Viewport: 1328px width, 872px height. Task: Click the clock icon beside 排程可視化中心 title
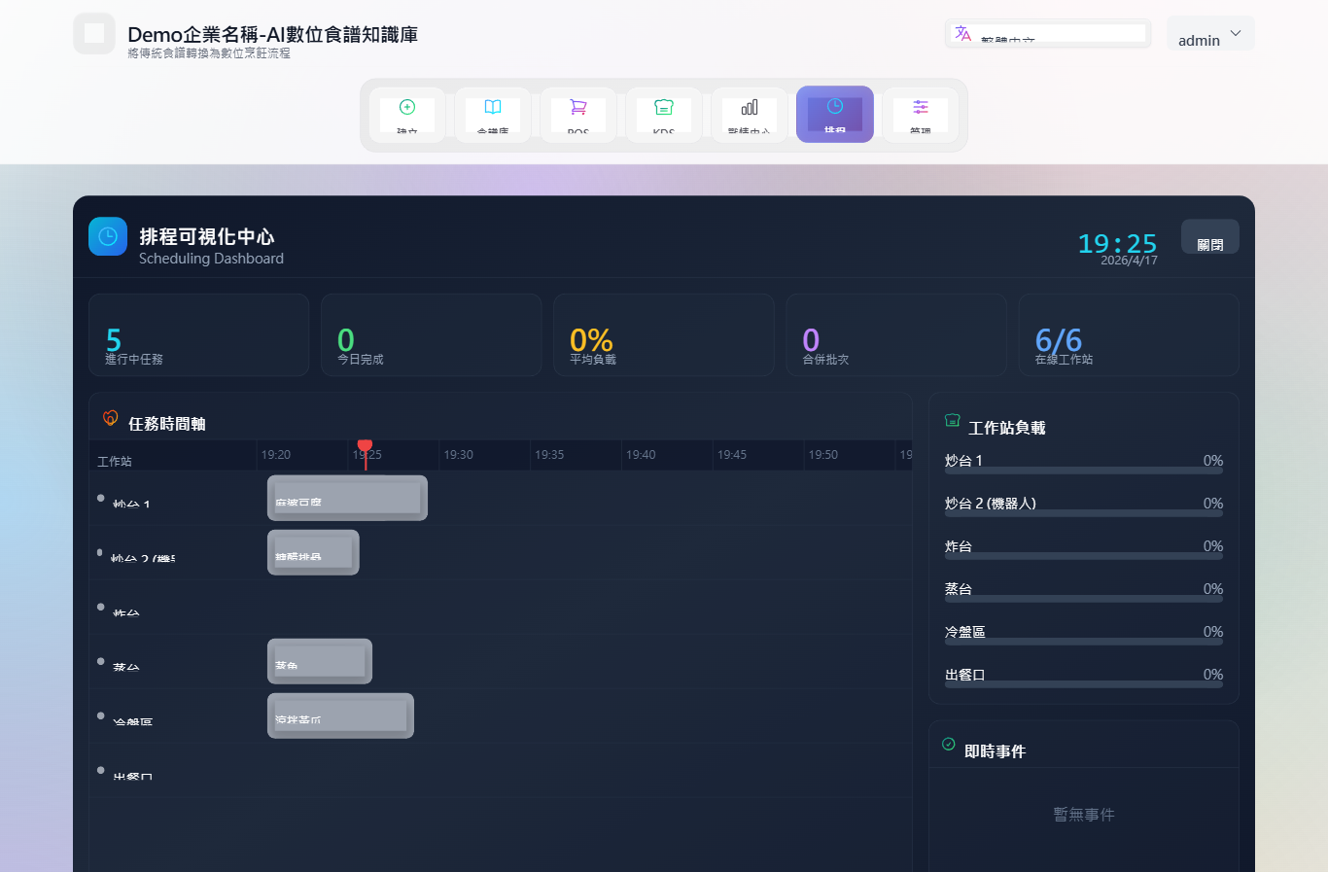107,236
